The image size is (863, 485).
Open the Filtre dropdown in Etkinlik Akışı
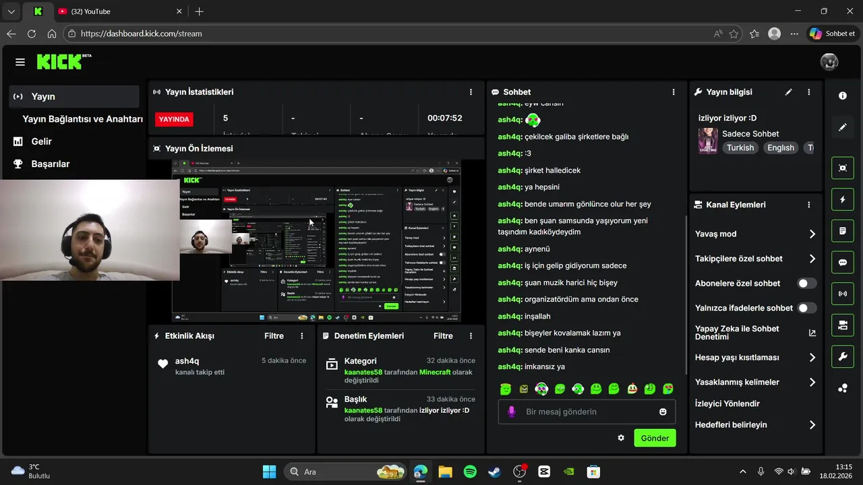(274, 335)
